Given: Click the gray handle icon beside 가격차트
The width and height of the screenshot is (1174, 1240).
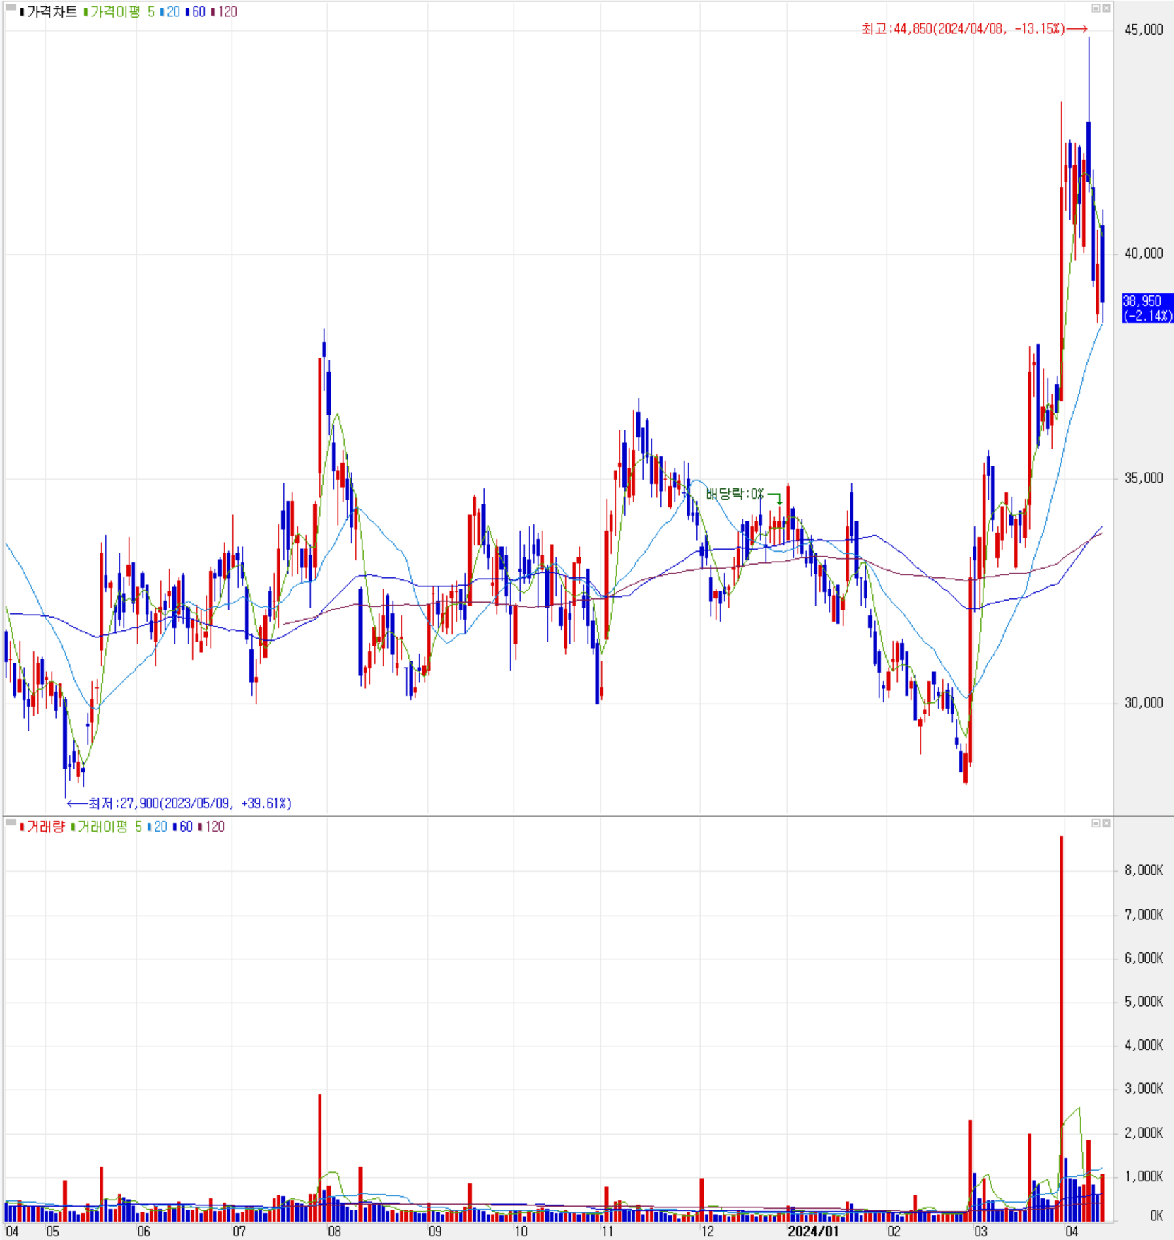Looking at the screenshot, I should pyautogui.click(x=11, y=8).
